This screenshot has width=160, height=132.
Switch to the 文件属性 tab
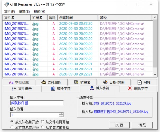tap(51, 82)
